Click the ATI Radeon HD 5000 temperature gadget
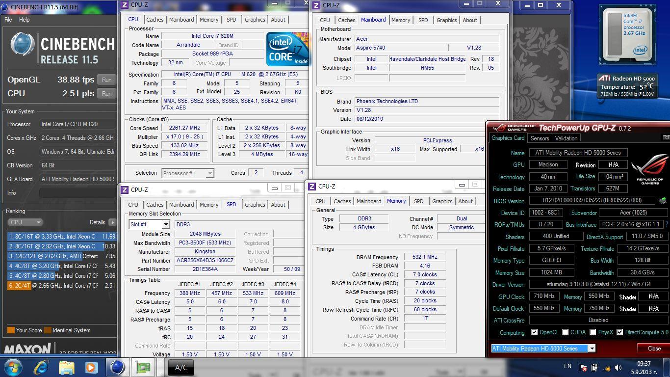This screenshot has width=670, height=377. point(627,85)
